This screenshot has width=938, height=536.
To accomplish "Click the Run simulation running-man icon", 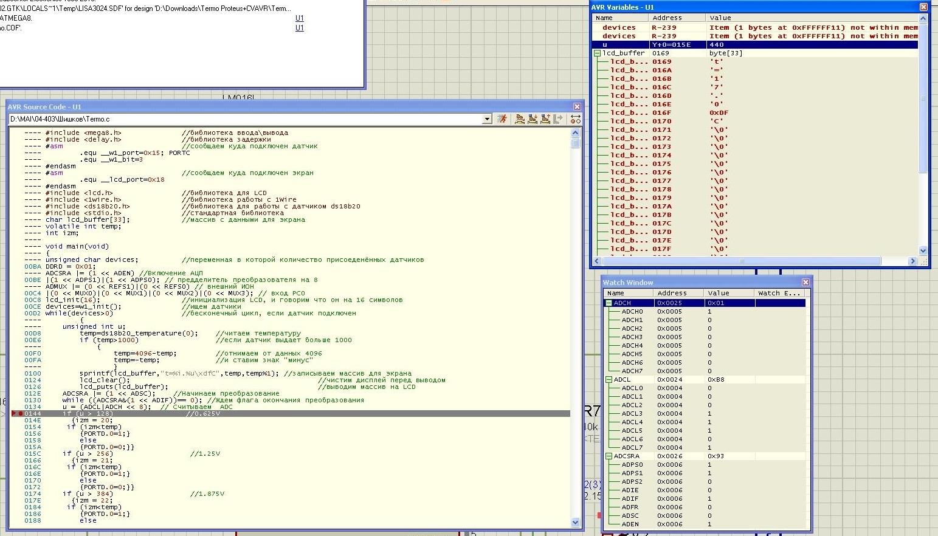I will 502,119.
